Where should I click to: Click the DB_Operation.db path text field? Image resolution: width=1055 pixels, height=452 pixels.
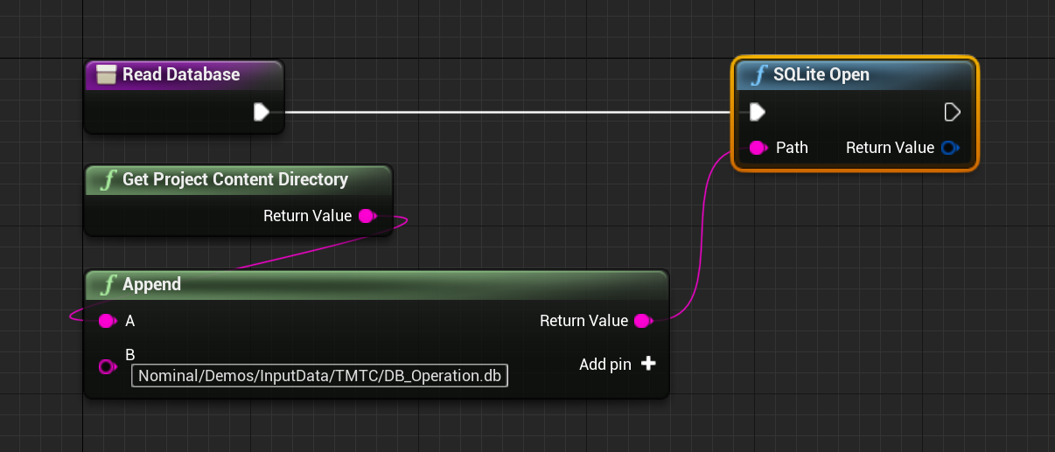pos(320,376)
